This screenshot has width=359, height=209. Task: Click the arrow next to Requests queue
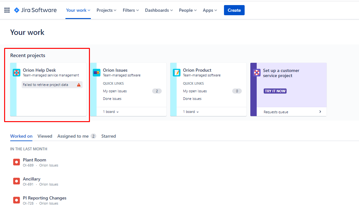(x=320, y=112)
